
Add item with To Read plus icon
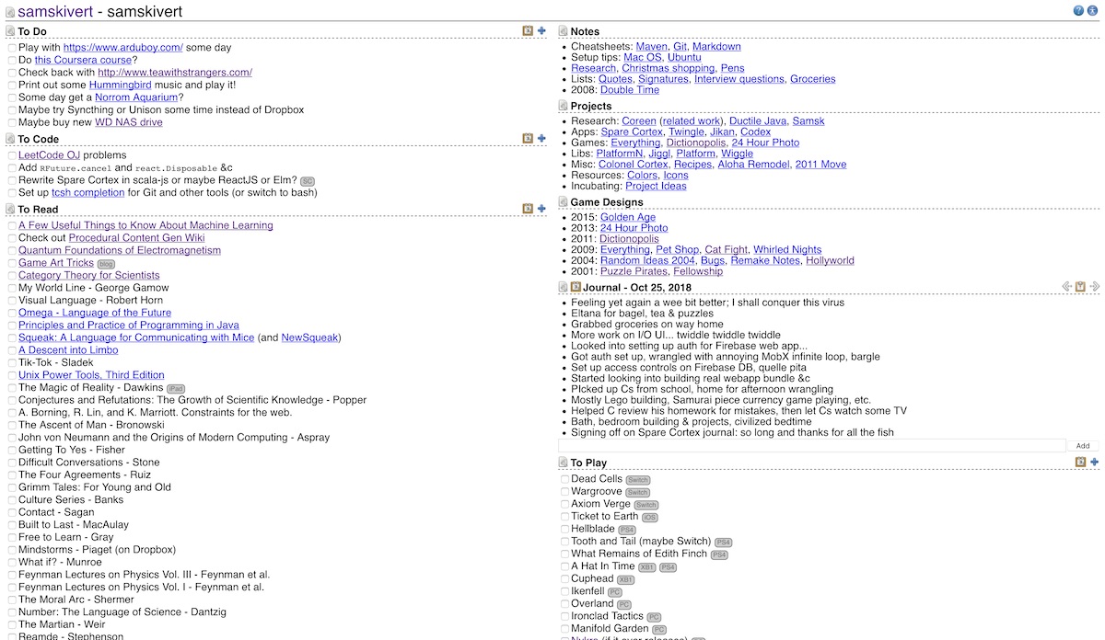[x=541, y=208]
